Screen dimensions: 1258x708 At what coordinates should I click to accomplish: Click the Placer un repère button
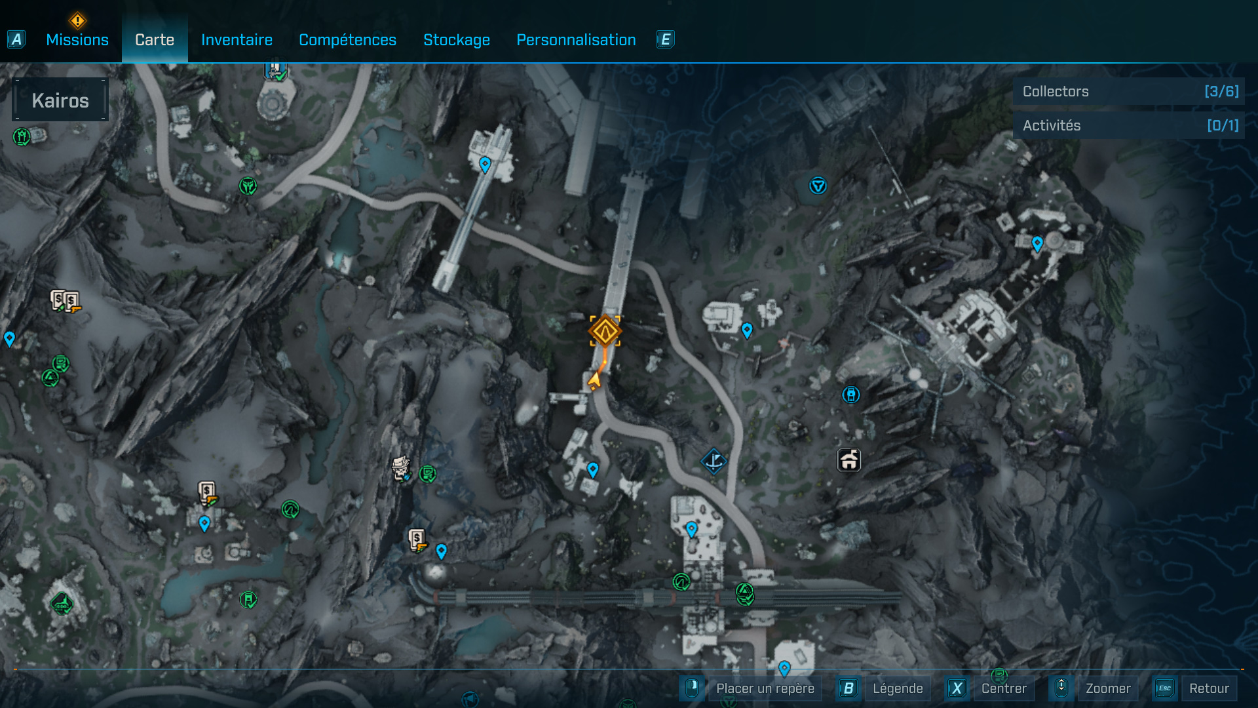[x=765, y=688]
